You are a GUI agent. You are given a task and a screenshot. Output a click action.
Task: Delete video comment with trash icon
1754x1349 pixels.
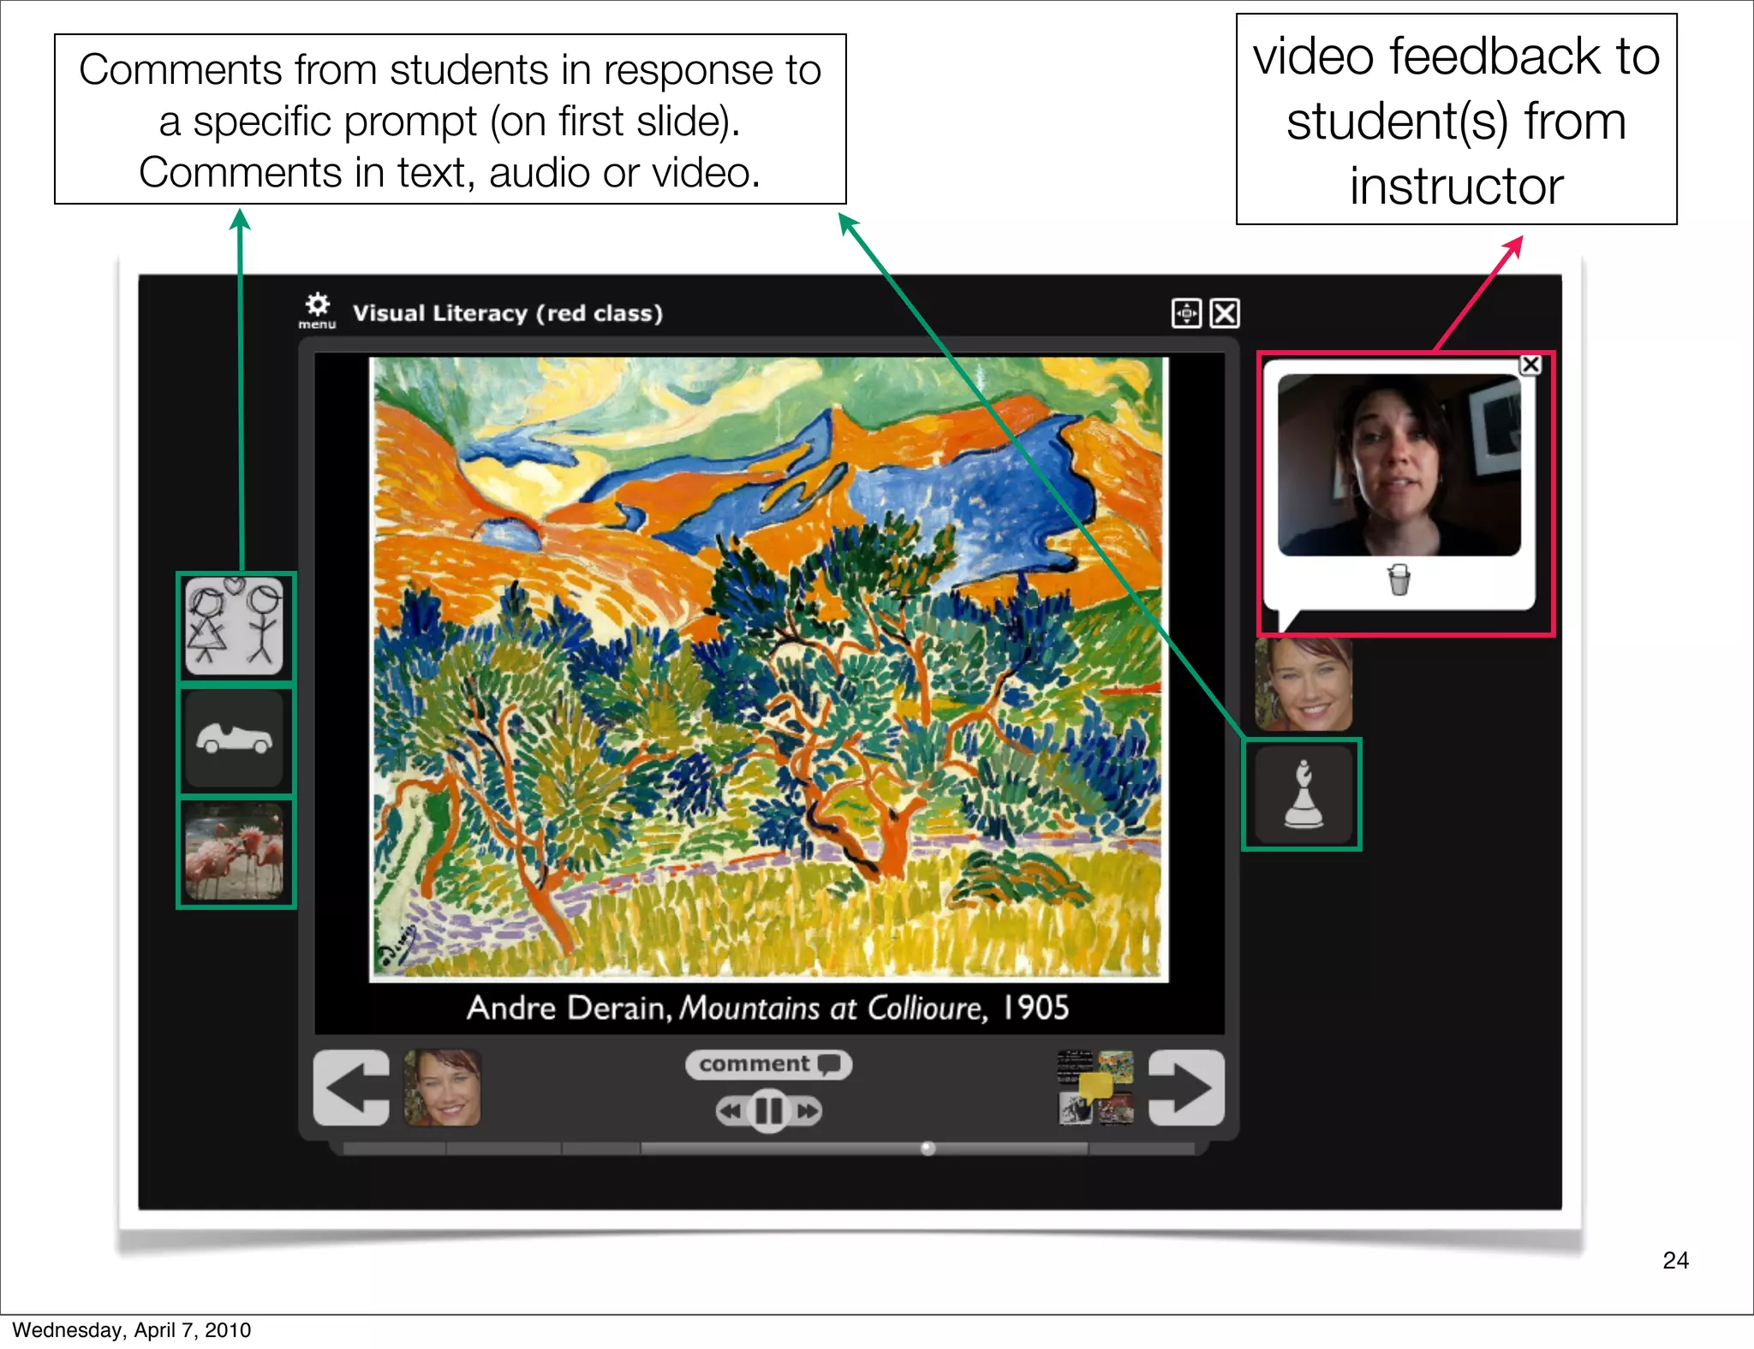pyautogui.click(x=1399, y=579)
